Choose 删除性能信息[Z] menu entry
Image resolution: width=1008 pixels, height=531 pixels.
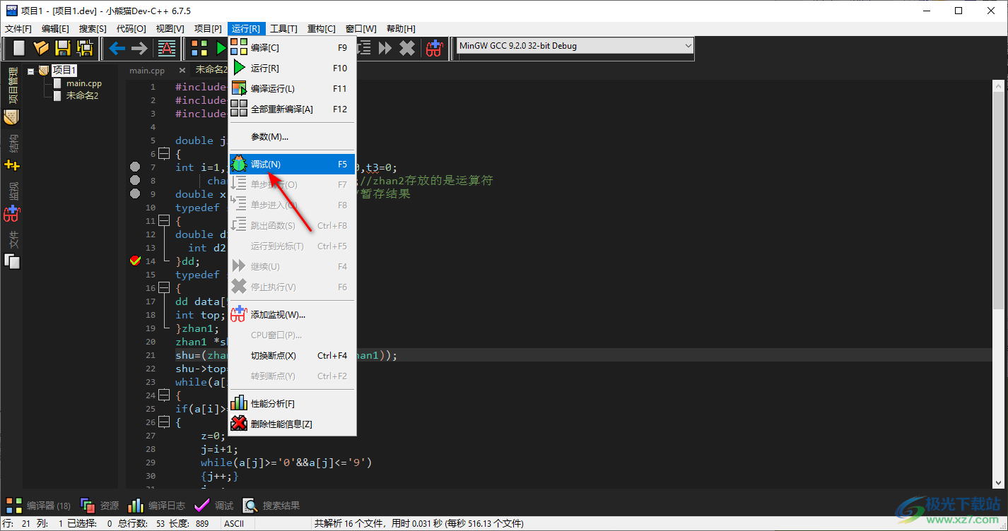(x=292, y=424)
